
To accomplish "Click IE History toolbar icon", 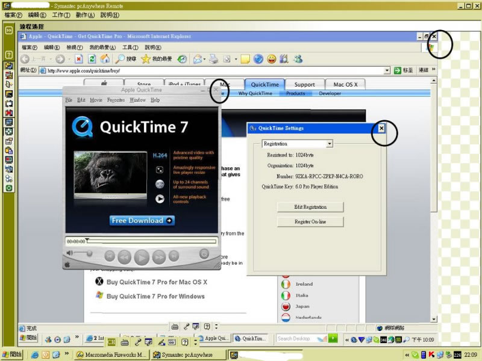I will tap(183, 59).
